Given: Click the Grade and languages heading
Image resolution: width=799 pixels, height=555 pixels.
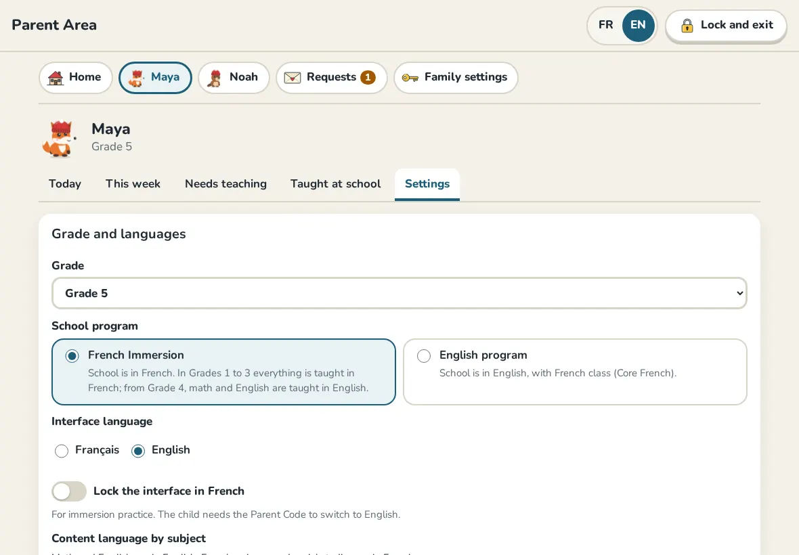Looking at the screenshot, I should coord(118,234).
